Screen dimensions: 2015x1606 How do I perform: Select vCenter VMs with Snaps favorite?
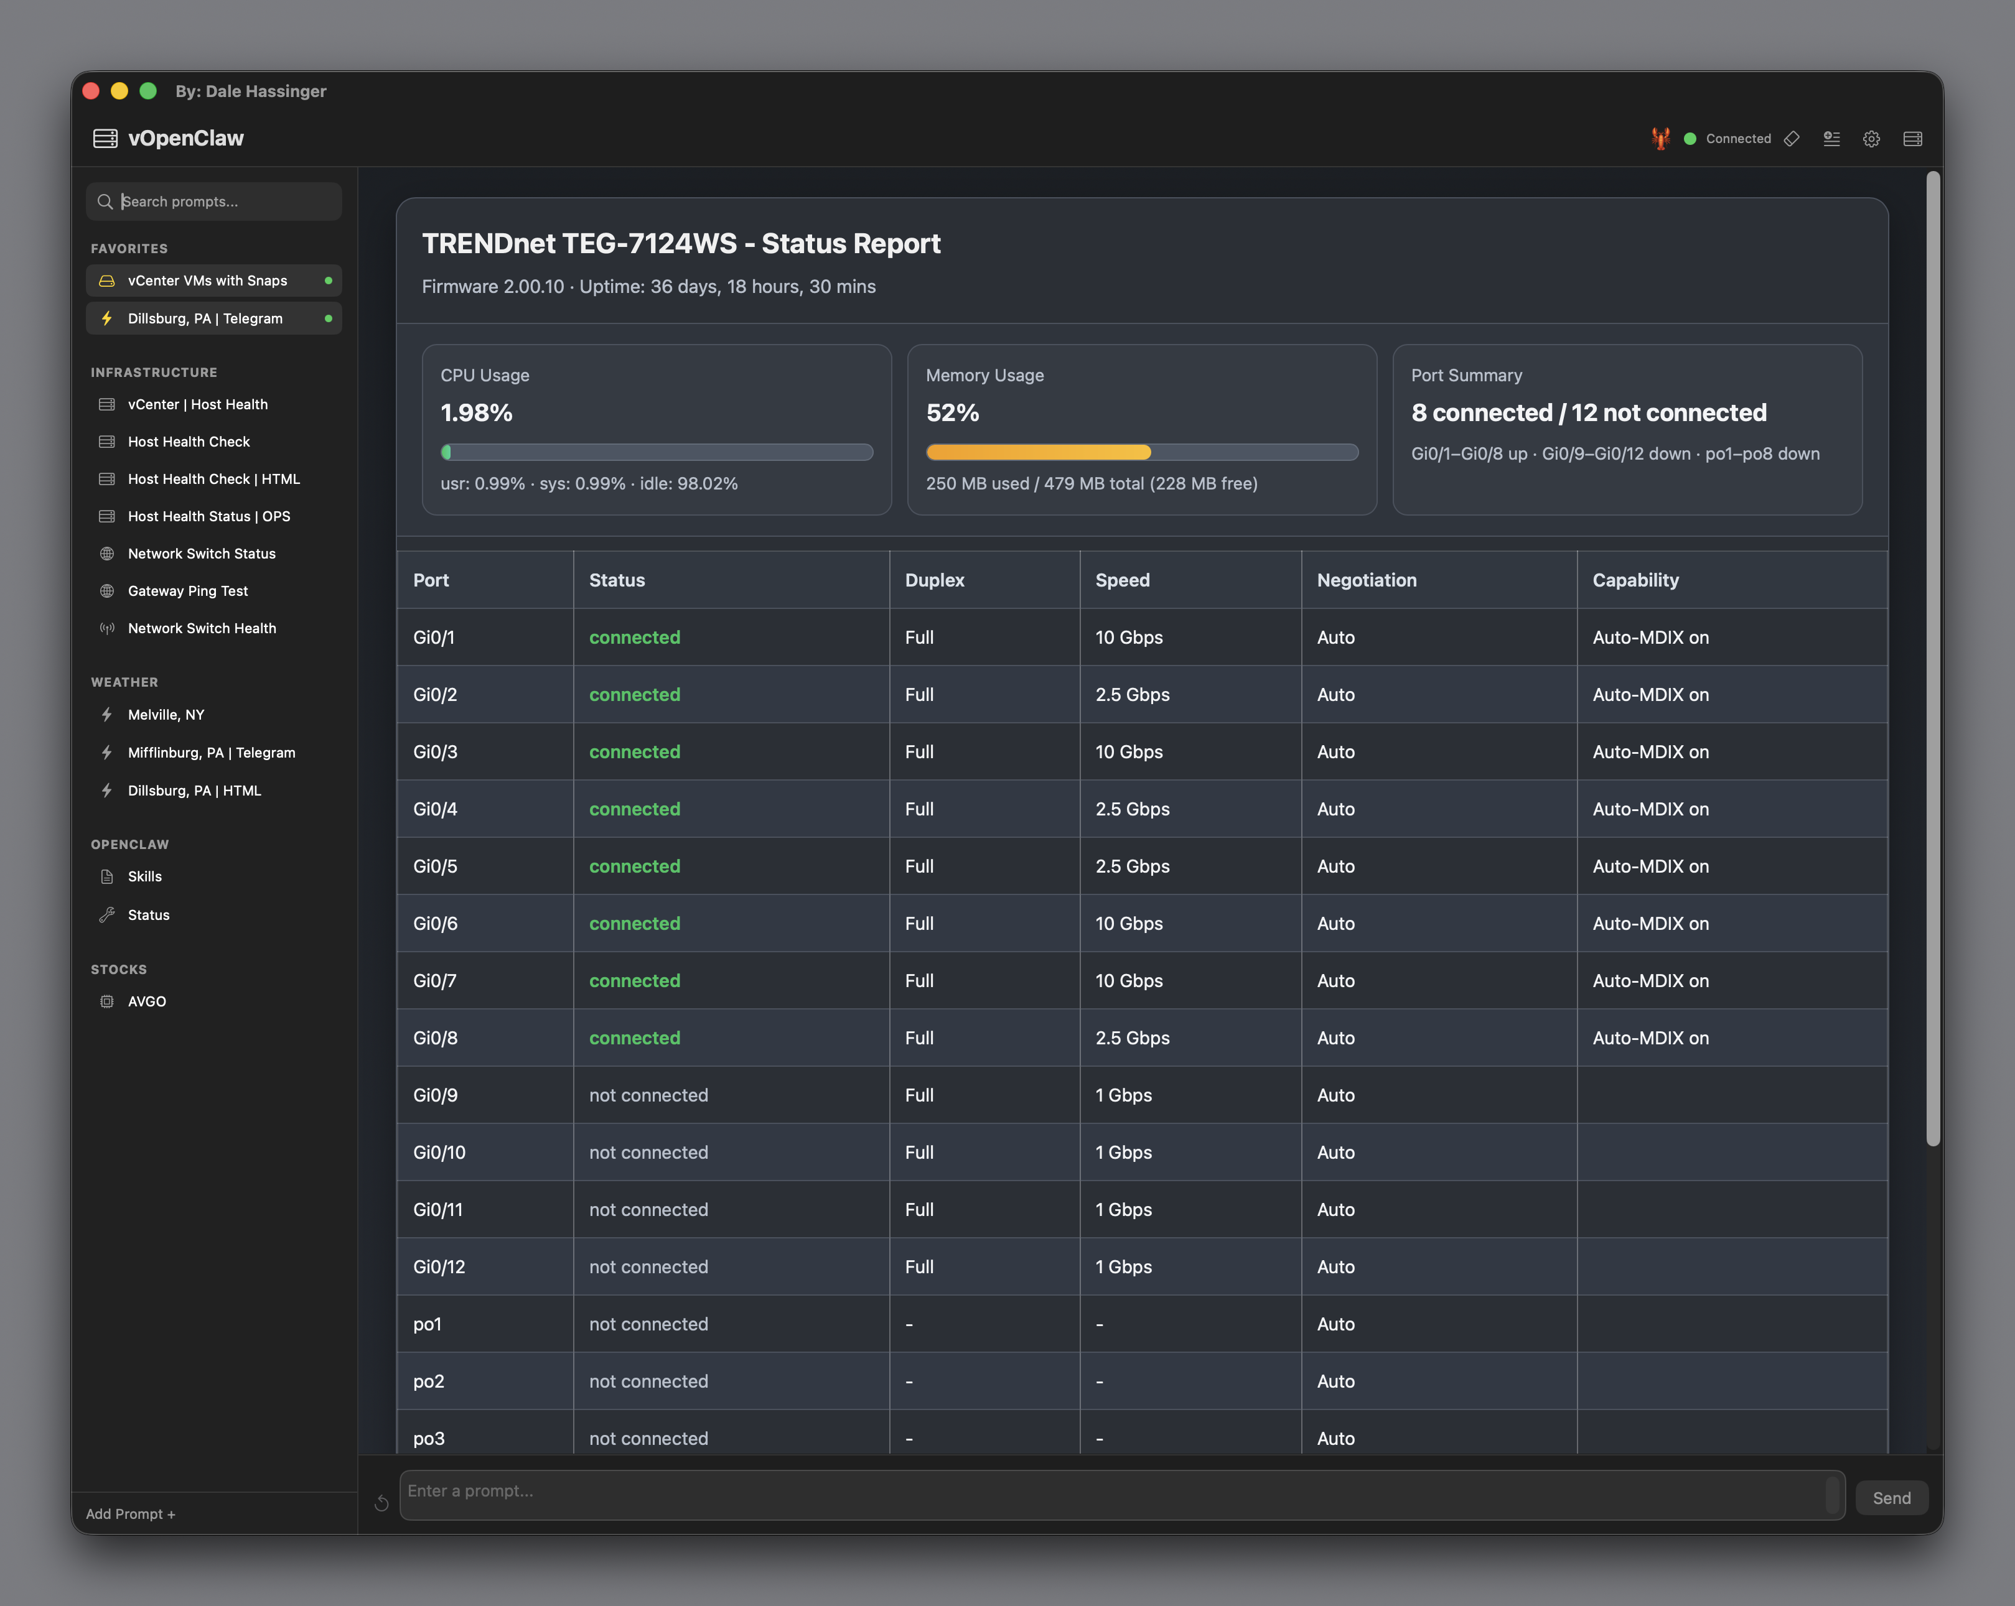(207, 281)
